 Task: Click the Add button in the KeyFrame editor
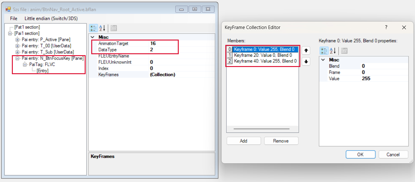tap(243, 141)
